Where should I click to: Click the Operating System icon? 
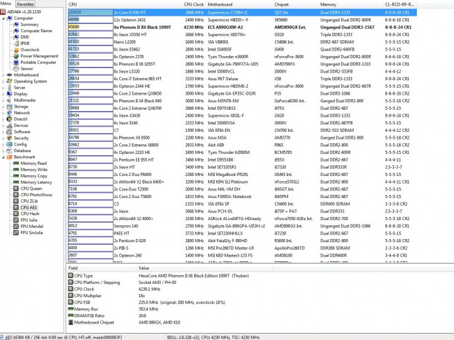[10, 81]
